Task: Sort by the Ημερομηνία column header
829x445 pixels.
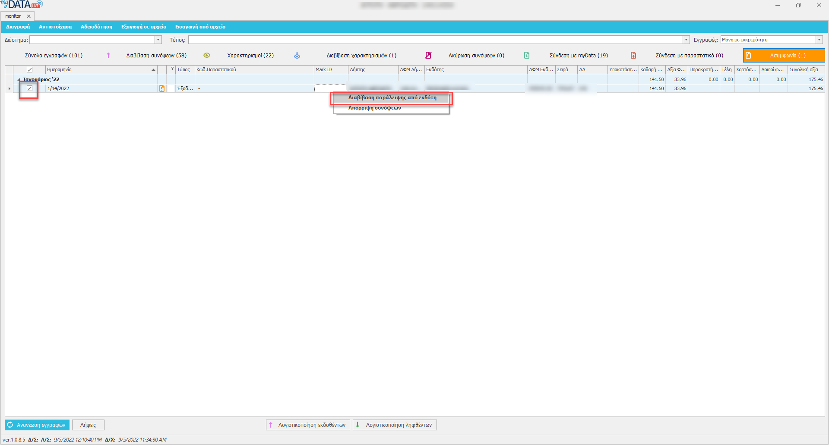Action: click(99, 69)
